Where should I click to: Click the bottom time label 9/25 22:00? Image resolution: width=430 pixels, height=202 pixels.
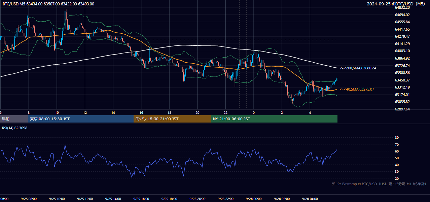(x=225, y=199)
